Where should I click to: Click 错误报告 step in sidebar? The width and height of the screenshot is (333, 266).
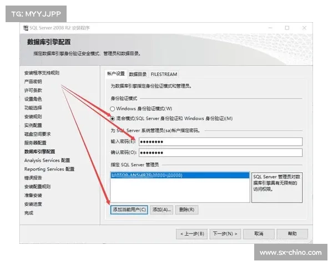point(33,178)
